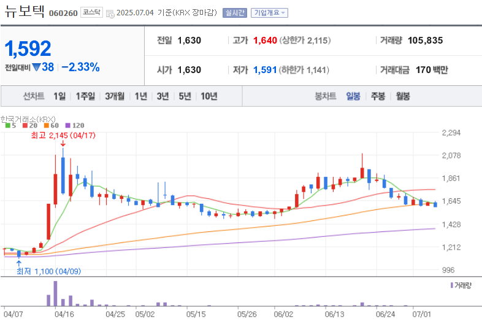Click the purple 거래량 legend marker
Screen dimensions: 482x321
point(451,285)
